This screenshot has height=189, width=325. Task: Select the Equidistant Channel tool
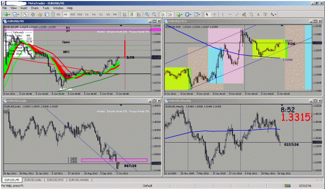coord(244,14)
